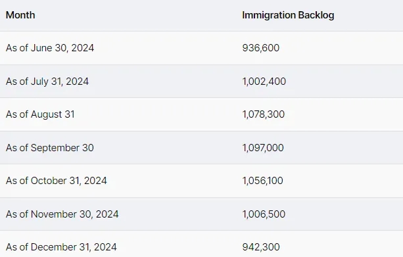403x257 pixels.
Task: Click the As of November 30, 2024 cell
Action: pos(62,214)
